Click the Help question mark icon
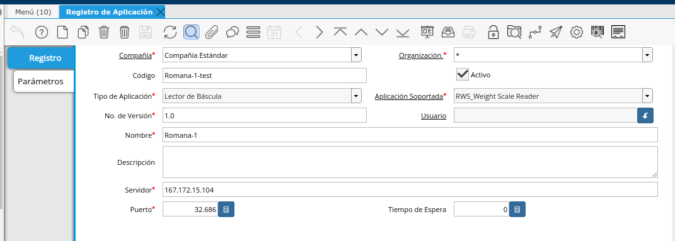 point(42,32)
